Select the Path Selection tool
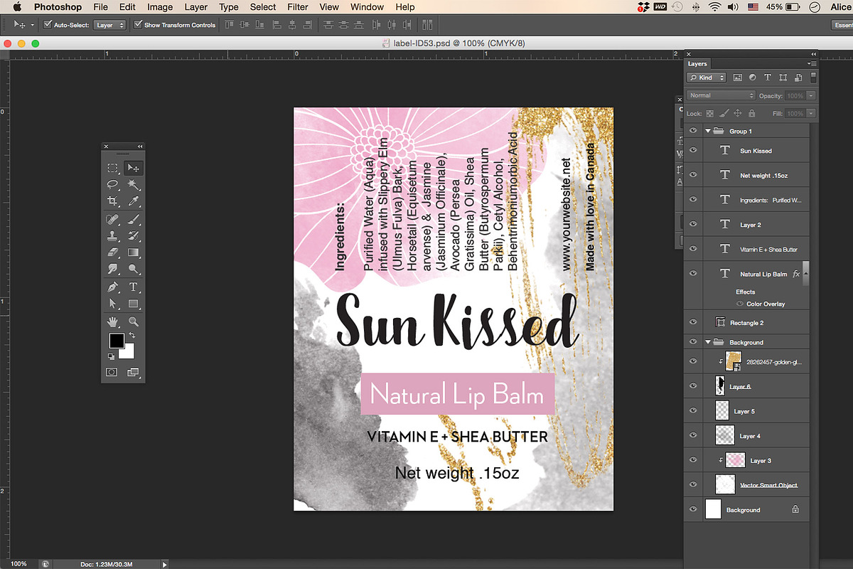The height and width of the screenshot is (569, 853). (112, 304)
